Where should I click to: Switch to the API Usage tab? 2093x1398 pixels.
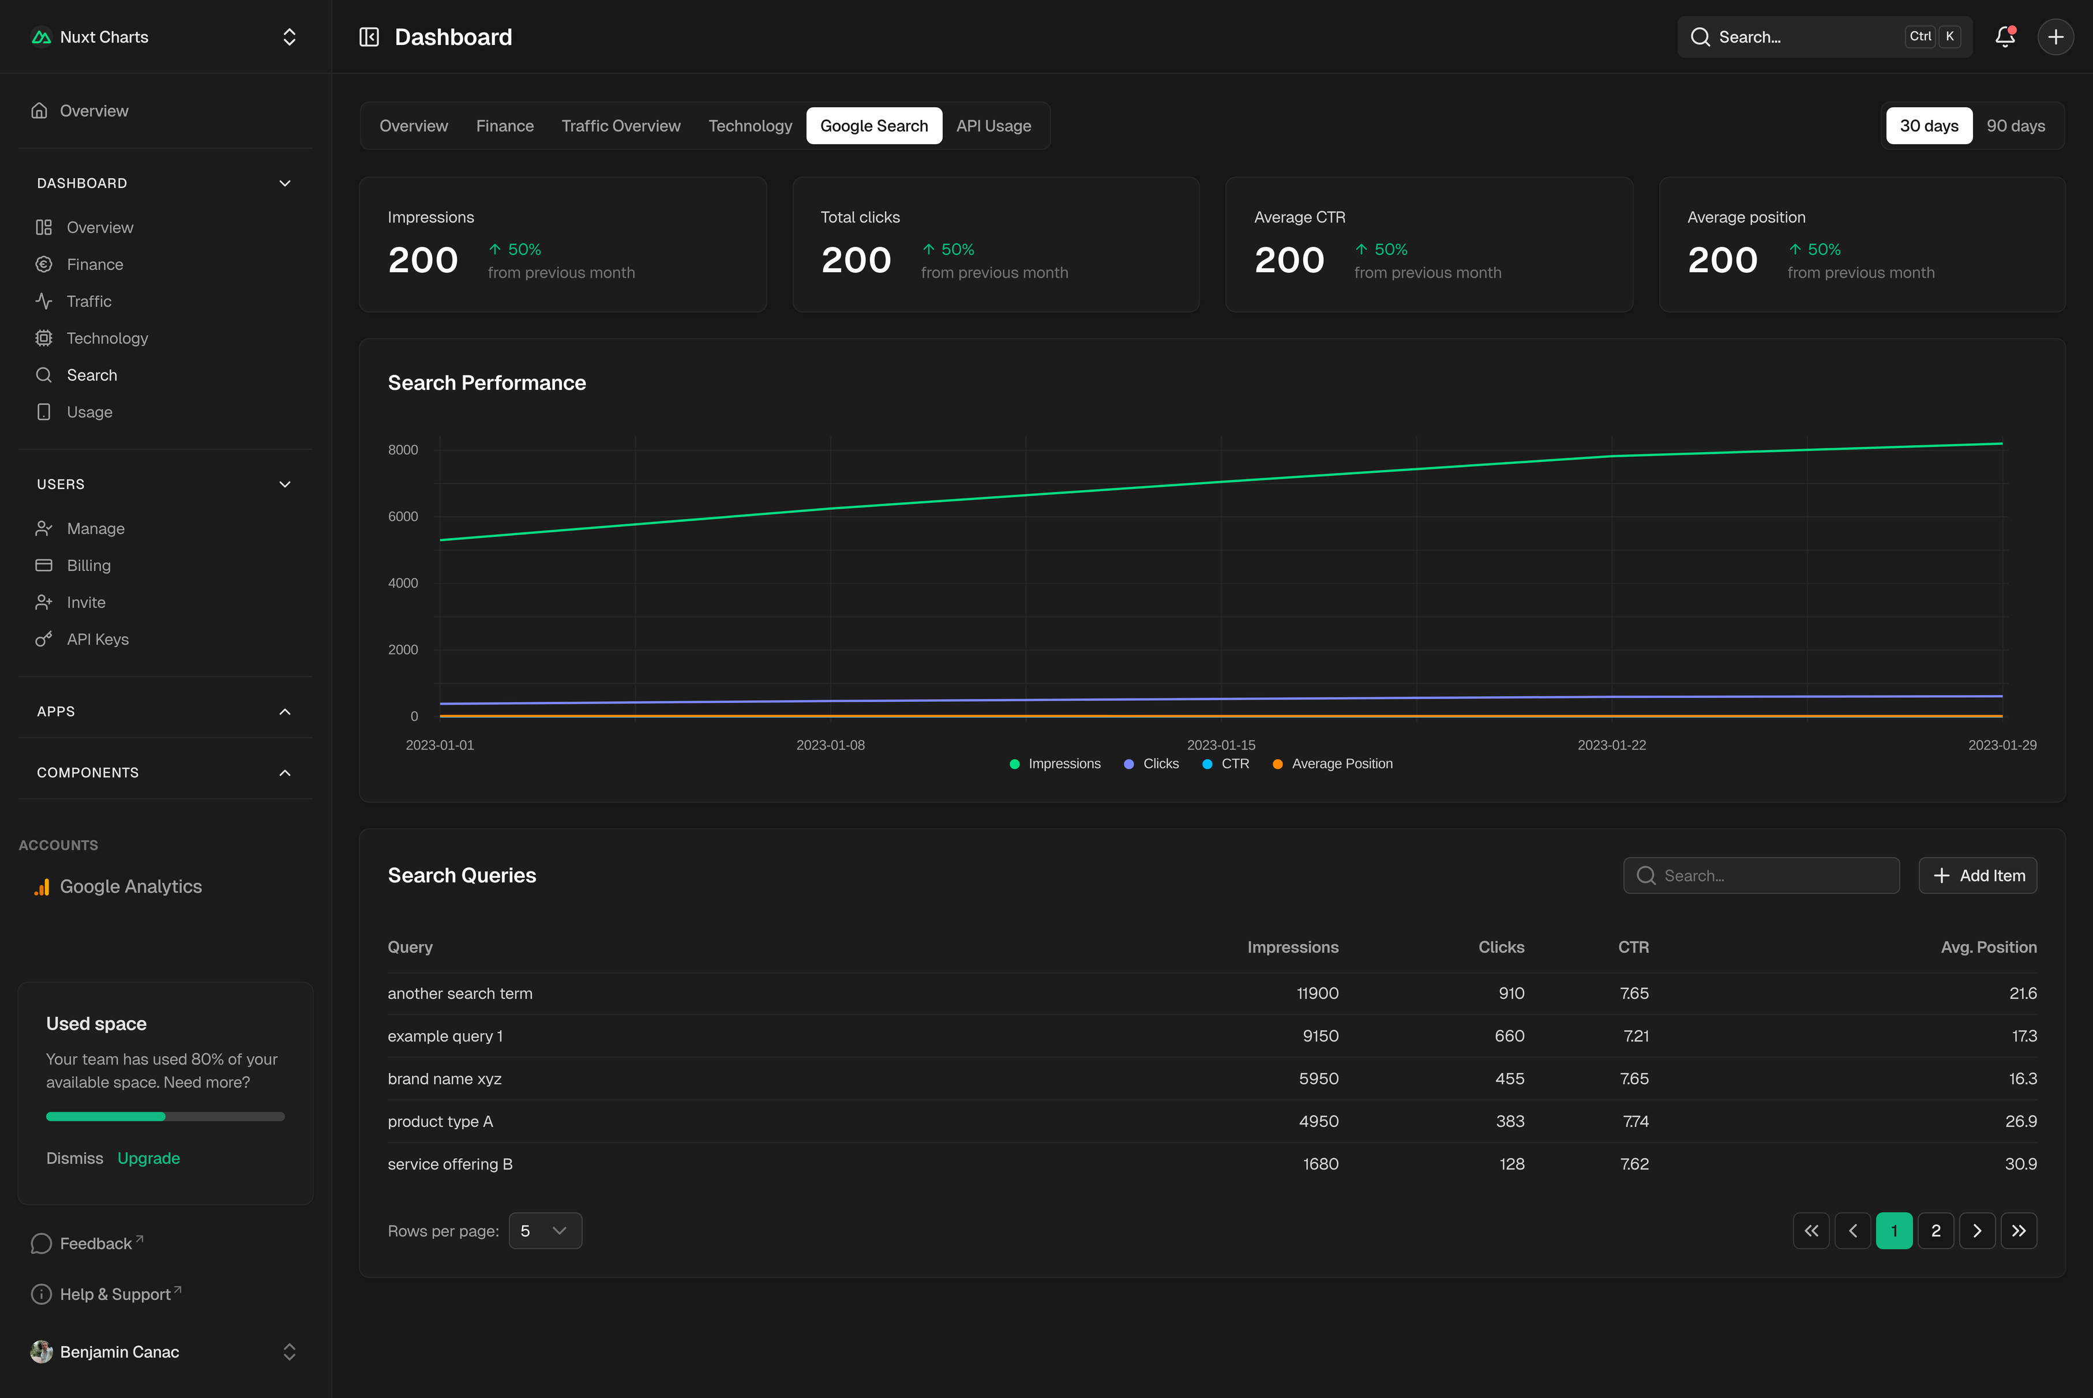pyautogui.click(x=993, y=126)
